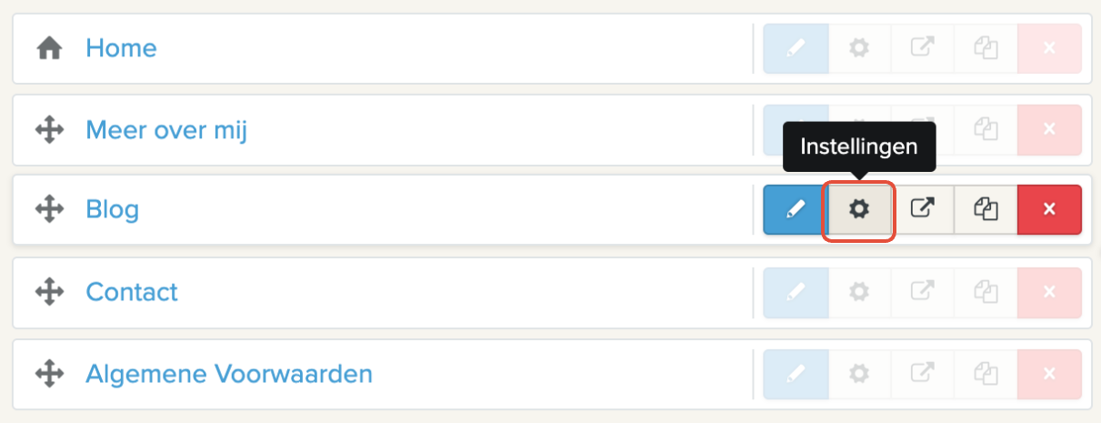Click the move handle beside Contact
Viewport: 1101px width, 423px height.
[x=49, y=292]
